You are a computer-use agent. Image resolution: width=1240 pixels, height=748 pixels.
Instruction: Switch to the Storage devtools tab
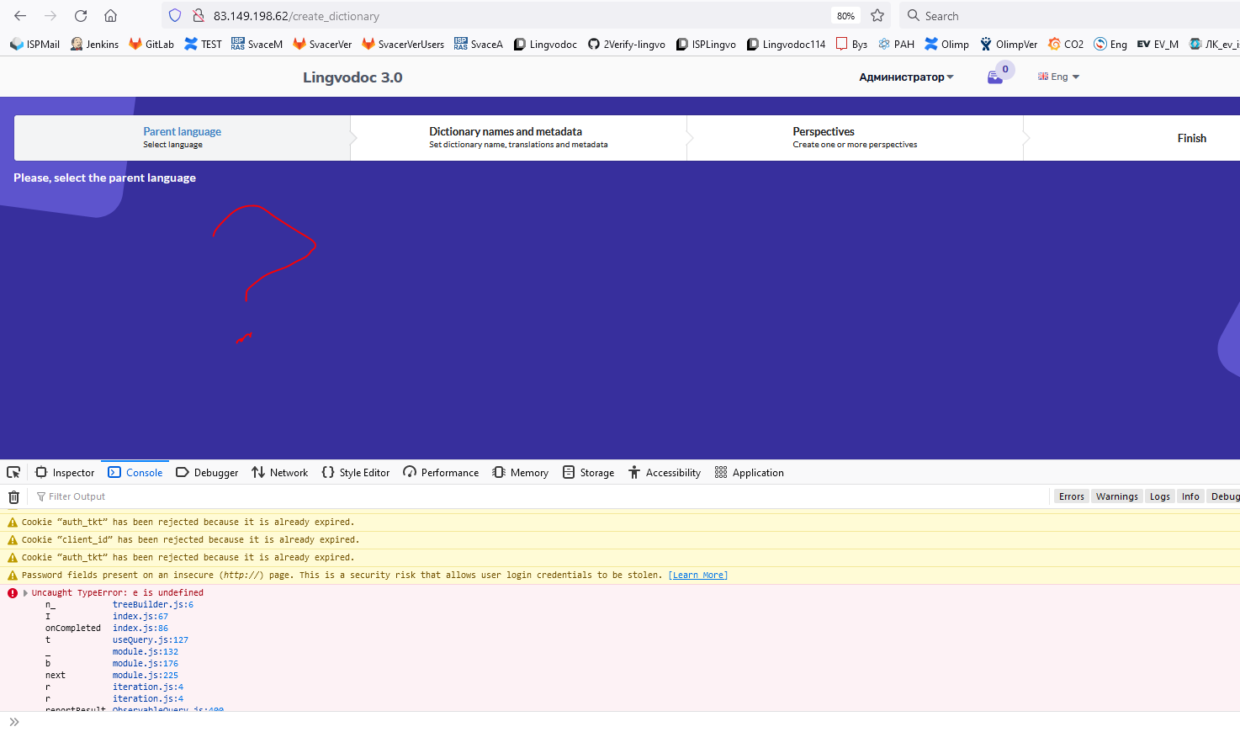coord(589,473)
